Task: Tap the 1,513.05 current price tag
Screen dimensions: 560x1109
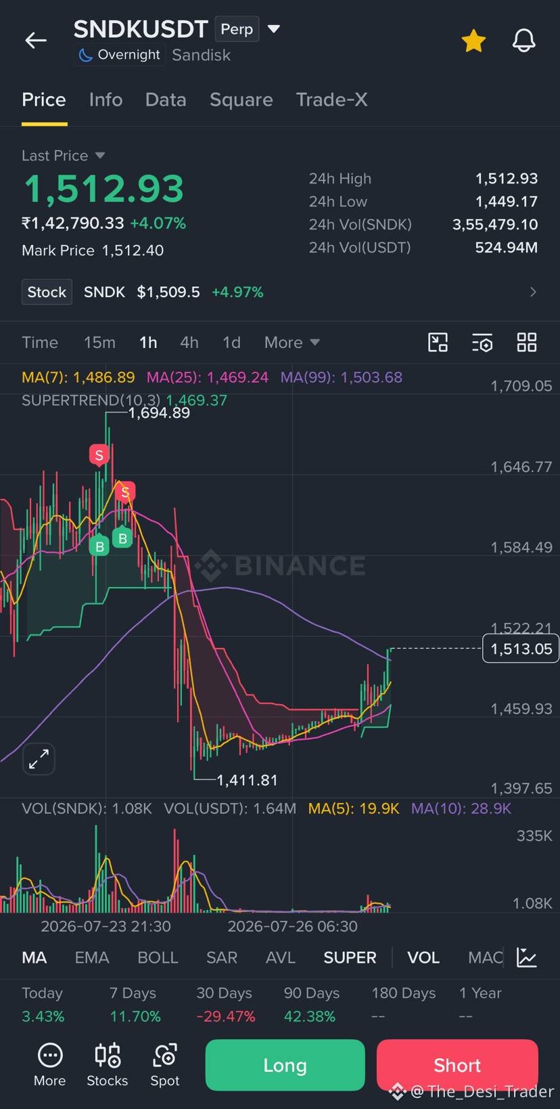Action: [521, 649]
